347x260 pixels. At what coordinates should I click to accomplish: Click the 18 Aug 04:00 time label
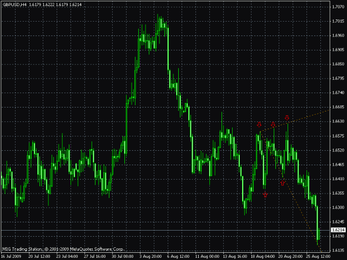click(263, 256)
